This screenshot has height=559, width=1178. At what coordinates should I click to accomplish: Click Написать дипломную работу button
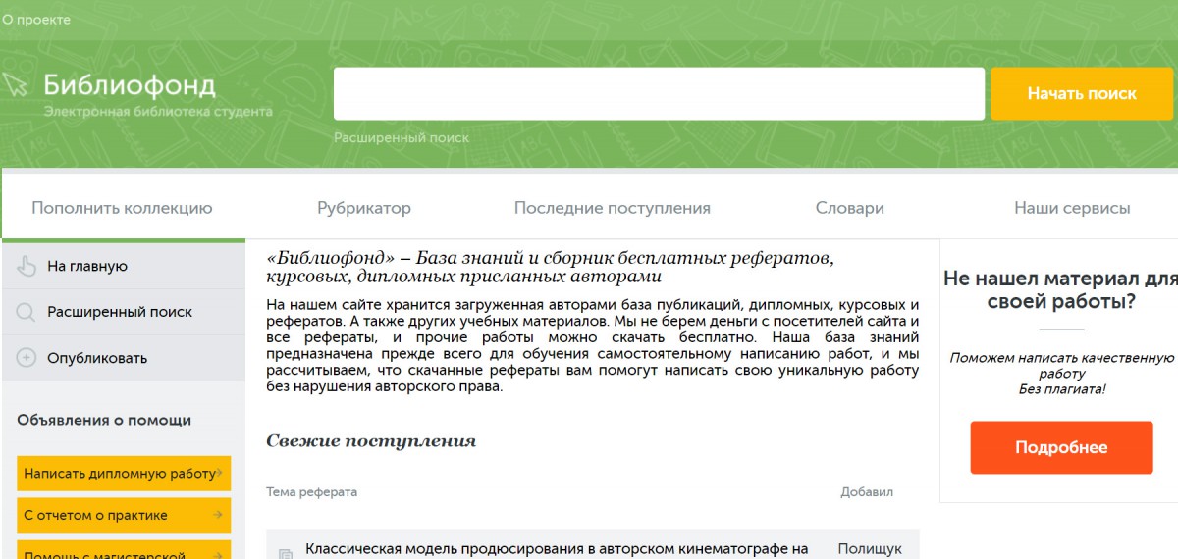coord(124,473)
